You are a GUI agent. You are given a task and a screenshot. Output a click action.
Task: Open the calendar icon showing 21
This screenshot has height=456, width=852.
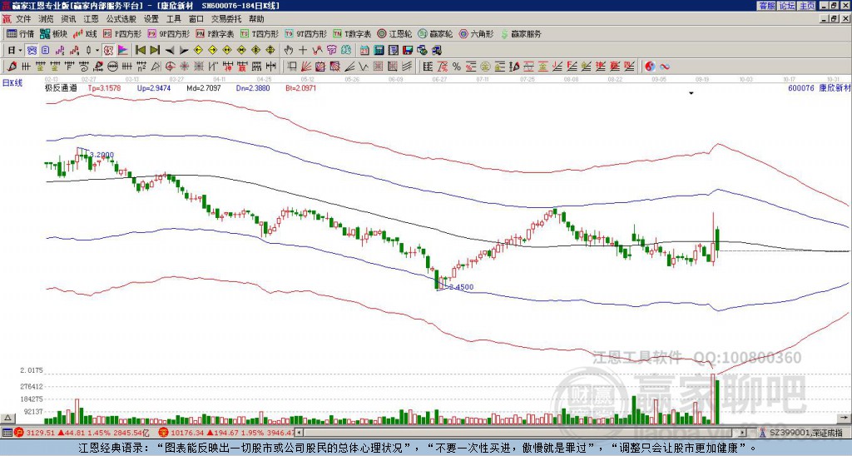click(364, 51)
